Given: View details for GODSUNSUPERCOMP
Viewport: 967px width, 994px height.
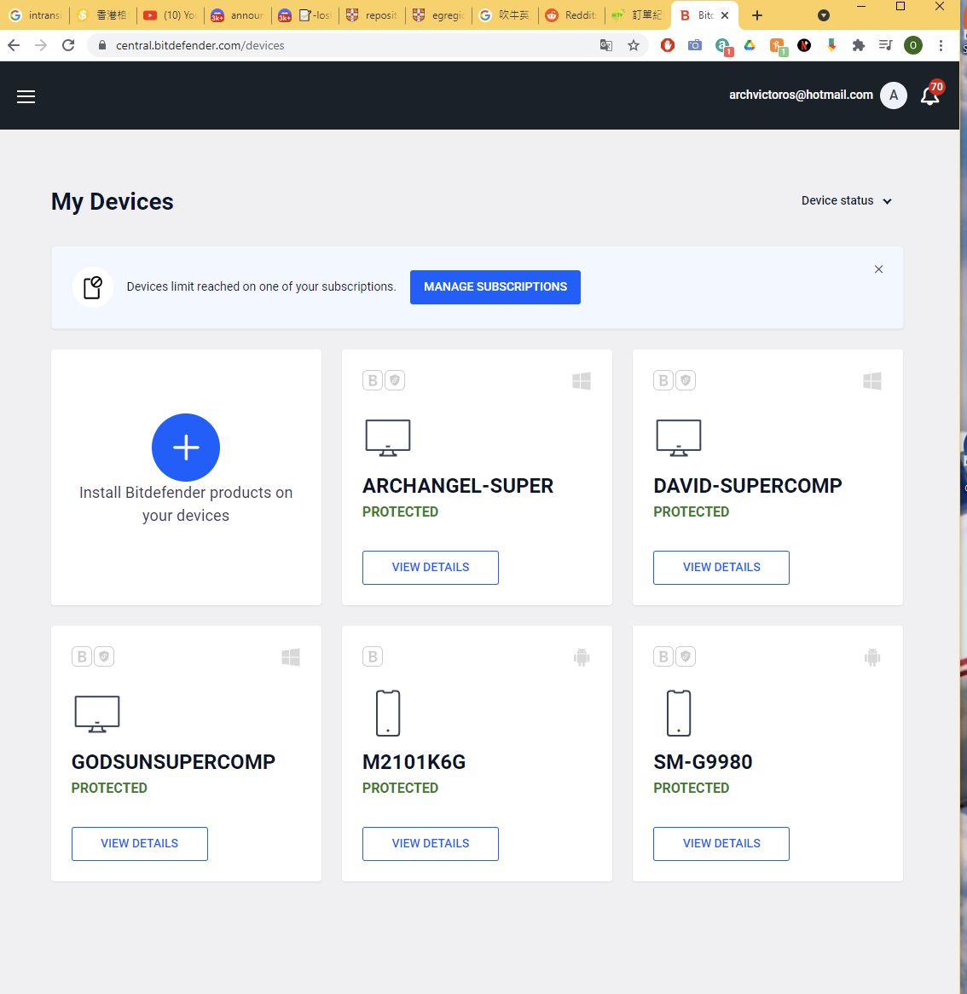Looking at the screenshot, I should click(140, 844).
